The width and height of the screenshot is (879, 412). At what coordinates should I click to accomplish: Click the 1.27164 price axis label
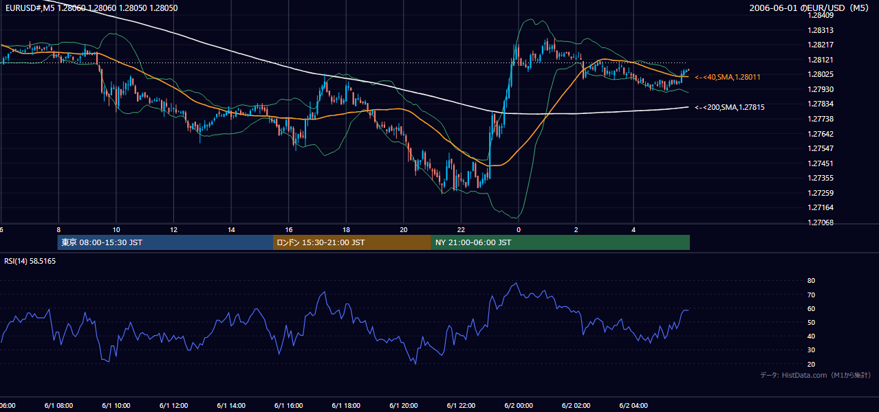click(821, 207)
